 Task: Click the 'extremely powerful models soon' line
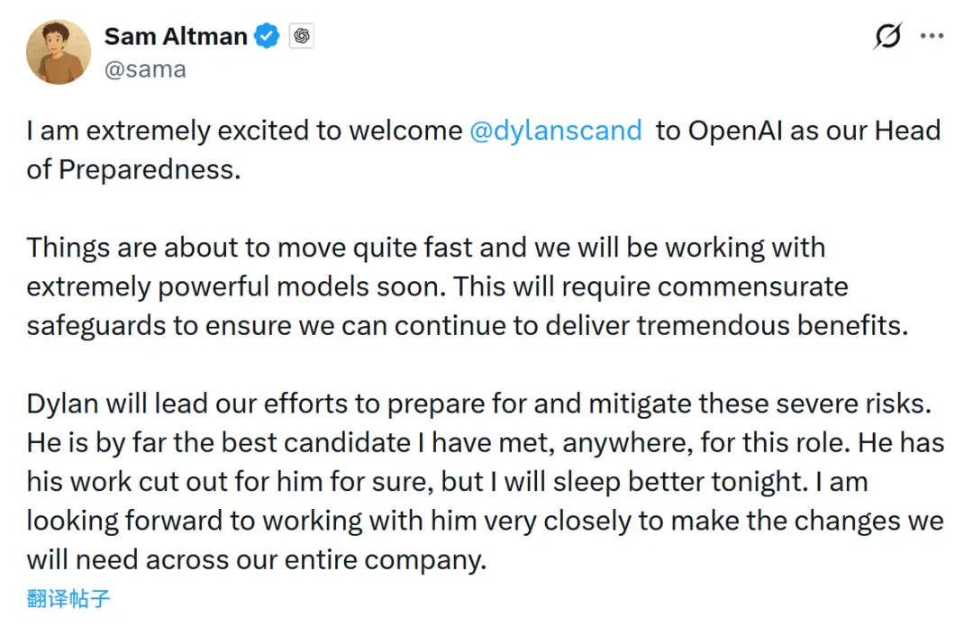point(437,286)
